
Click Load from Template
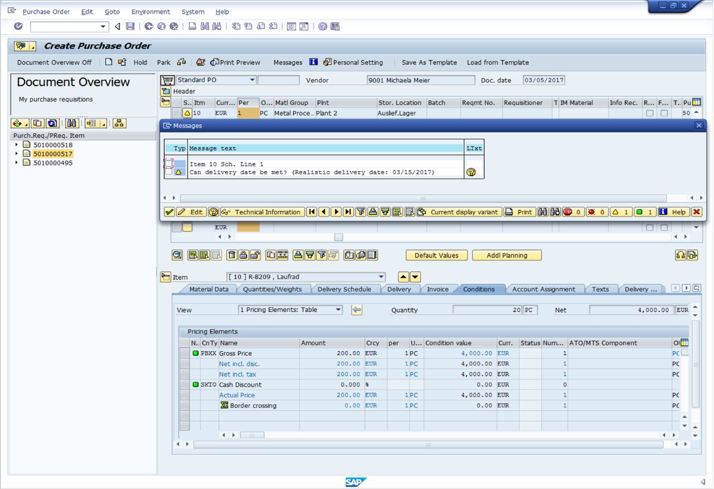tap(498, 62)
